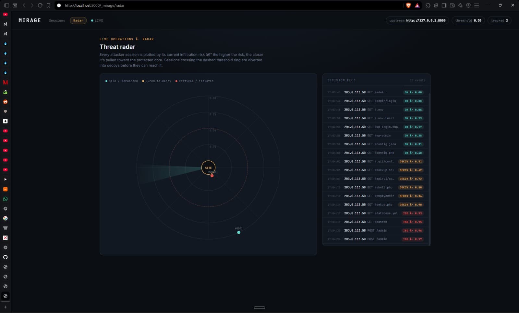Click the upstream http://127.0.0.1:8000 pill
The height and width of the screenshot is (313, 519).
[417, 20]
